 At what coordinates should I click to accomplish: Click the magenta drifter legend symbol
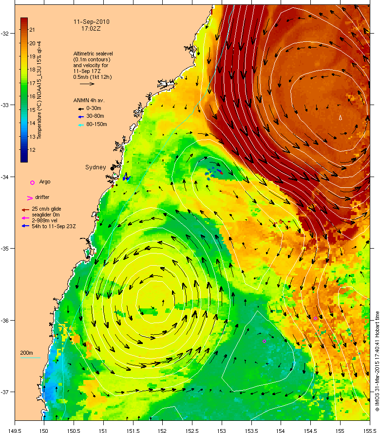pyautogui.click(x=30, y=198)
